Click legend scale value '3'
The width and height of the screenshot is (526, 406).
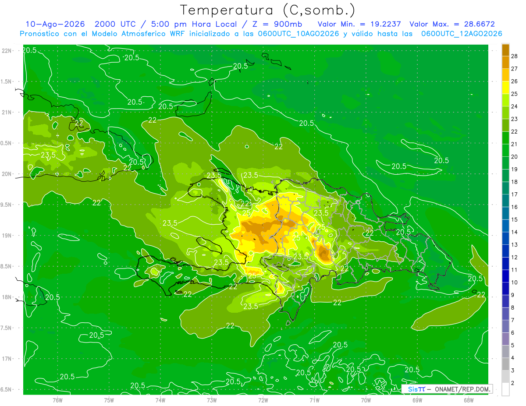pyautogui.click(x=513, y=371)
